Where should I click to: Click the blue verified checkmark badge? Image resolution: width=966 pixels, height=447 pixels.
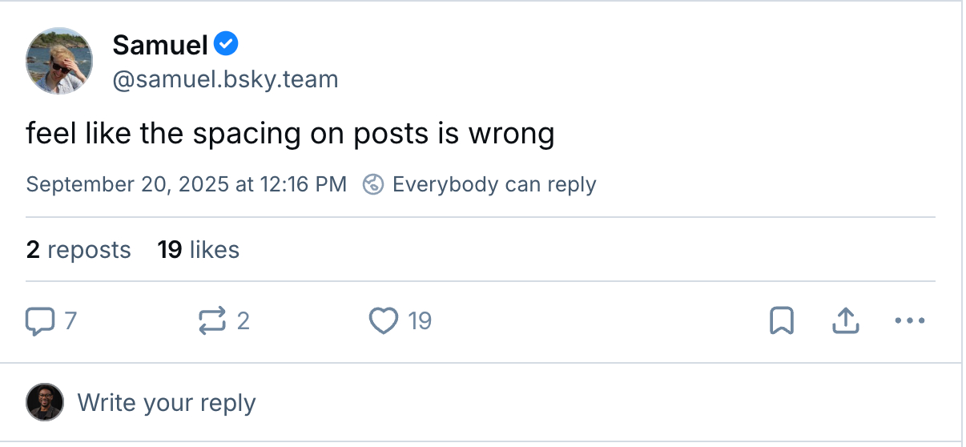click(x=227, y=44)
